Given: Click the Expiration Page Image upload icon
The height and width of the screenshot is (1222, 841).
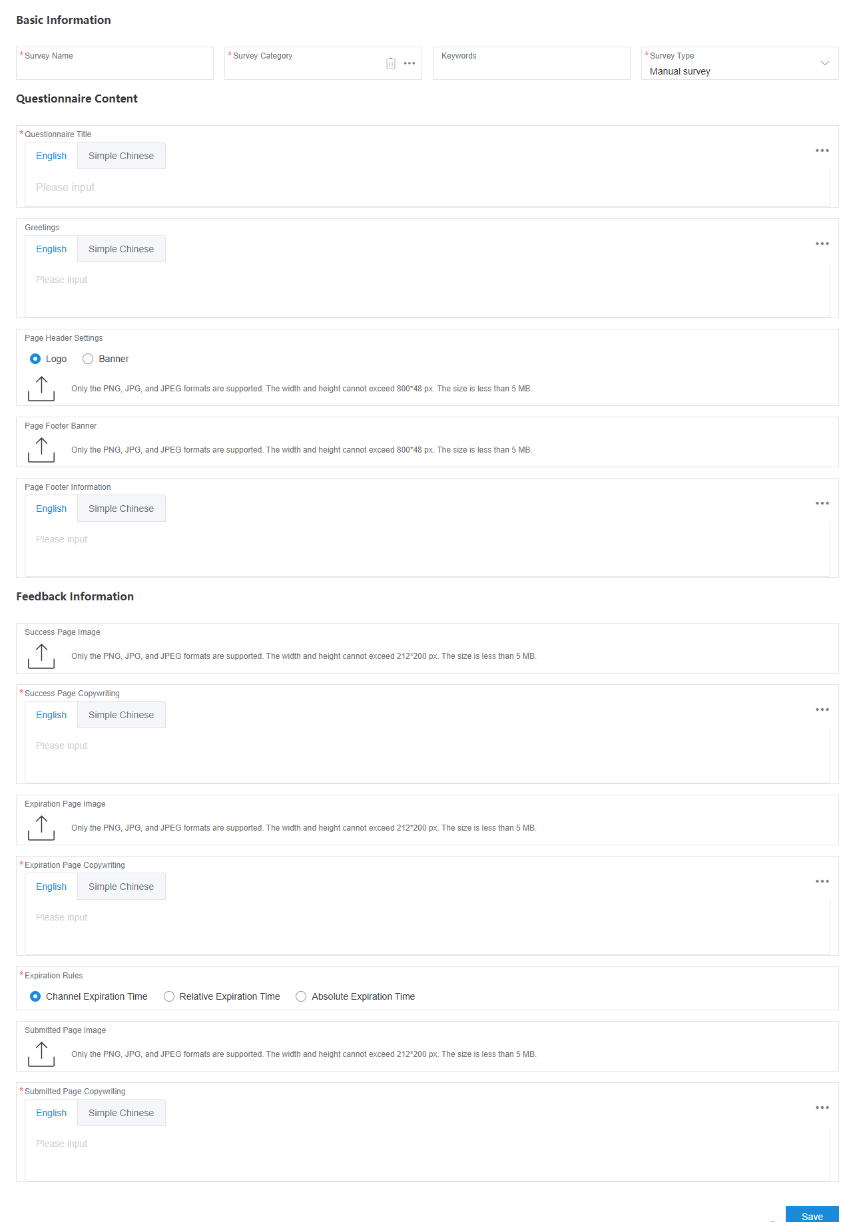Looking at the screenshot, I should (41, 828).
